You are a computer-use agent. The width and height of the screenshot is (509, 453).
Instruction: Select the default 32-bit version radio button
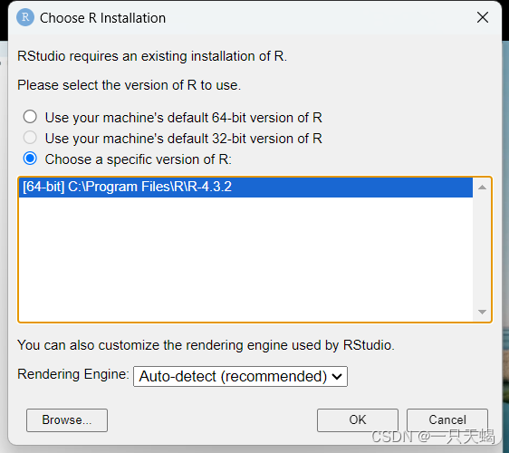pos(30,138)
